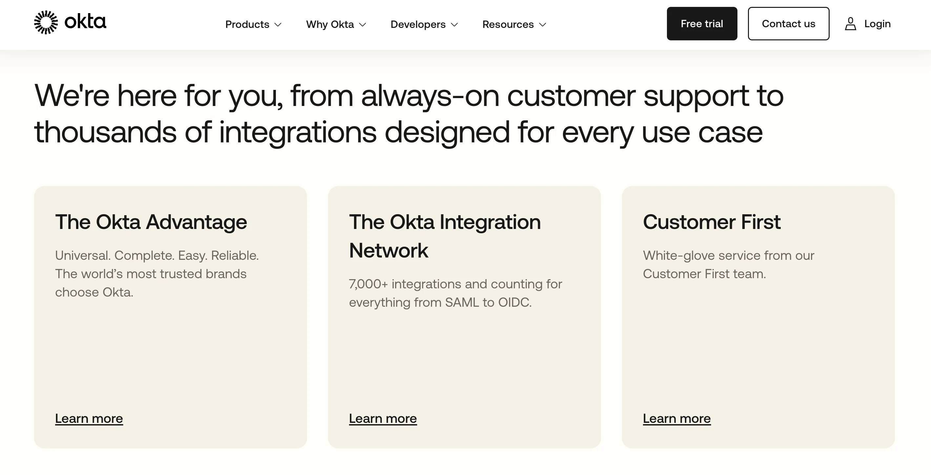This screenshot has height=475, width=931.
Task: Click Learn more under The Okta Integration Network
Action: click(383, 418)
